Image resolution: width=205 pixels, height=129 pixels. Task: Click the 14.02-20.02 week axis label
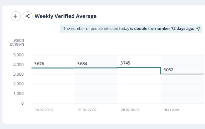point(44,110)
